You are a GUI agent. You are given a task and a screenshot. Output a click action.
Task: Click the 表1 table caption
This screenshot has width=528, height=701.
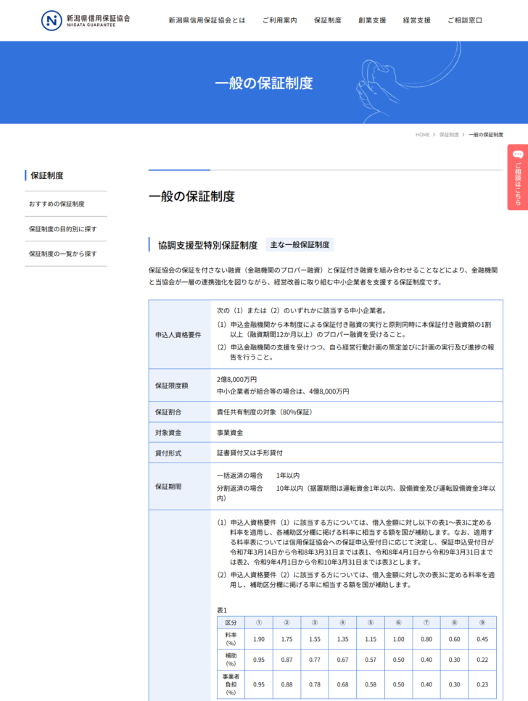point(222,610)
